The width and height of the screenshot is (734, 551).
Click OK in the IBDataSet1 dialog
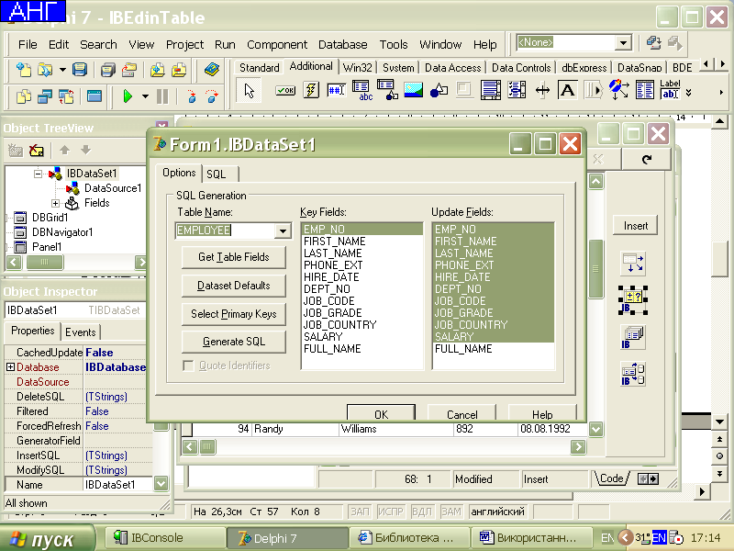[x=381, y=413]
